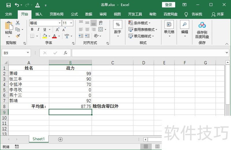Click the insert function fx icon
The width and height of the screenshot is (231, 150).
tap(65, 53)
